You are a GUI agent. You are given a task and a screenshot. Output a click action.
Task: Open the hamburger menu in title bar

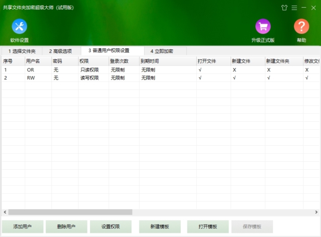(x=294, y=8)
